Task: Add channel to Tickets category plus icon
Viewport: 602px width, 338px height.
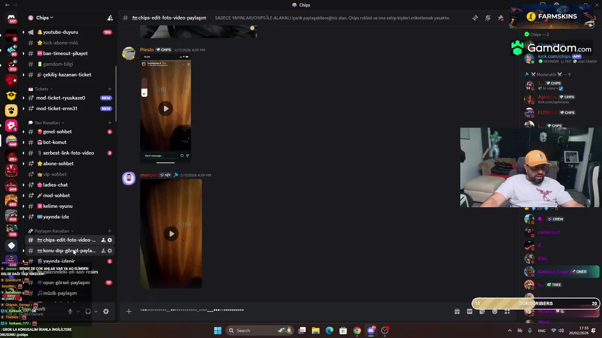Action: point(110,89)
